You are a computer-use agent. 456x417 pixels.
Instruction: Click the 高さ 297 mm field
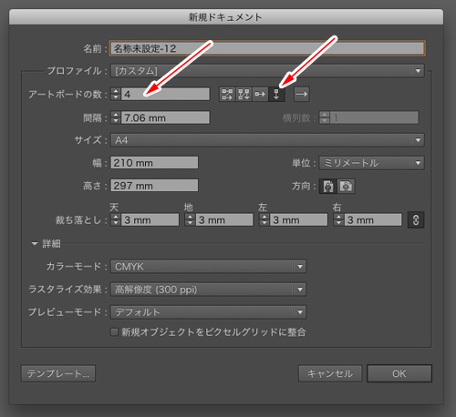click(154, 186)
